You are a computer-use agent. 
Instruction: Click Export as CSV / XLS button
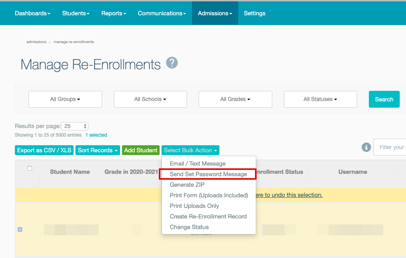[44, 150]
